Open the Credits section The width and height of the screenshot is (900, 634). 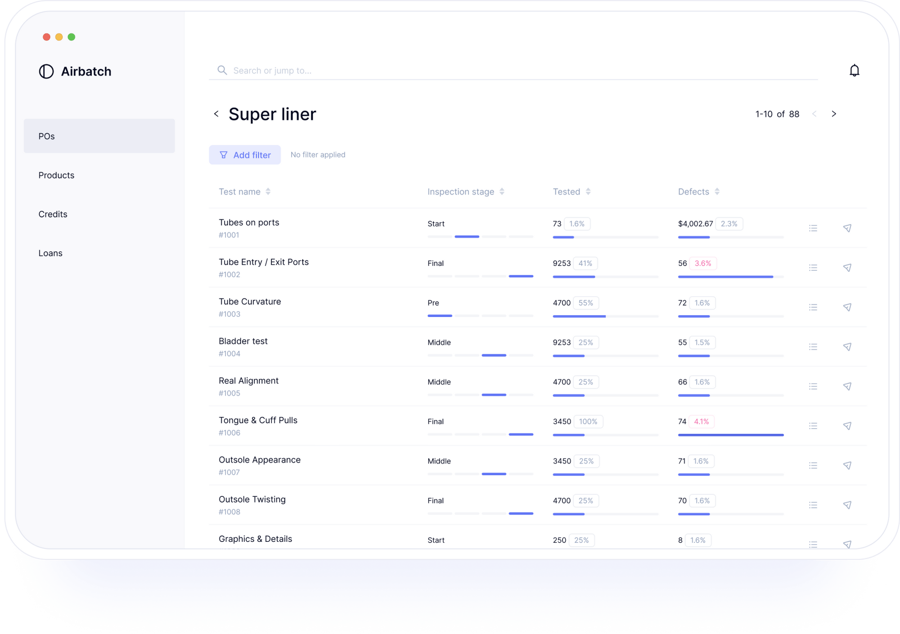tap(53, 214)
